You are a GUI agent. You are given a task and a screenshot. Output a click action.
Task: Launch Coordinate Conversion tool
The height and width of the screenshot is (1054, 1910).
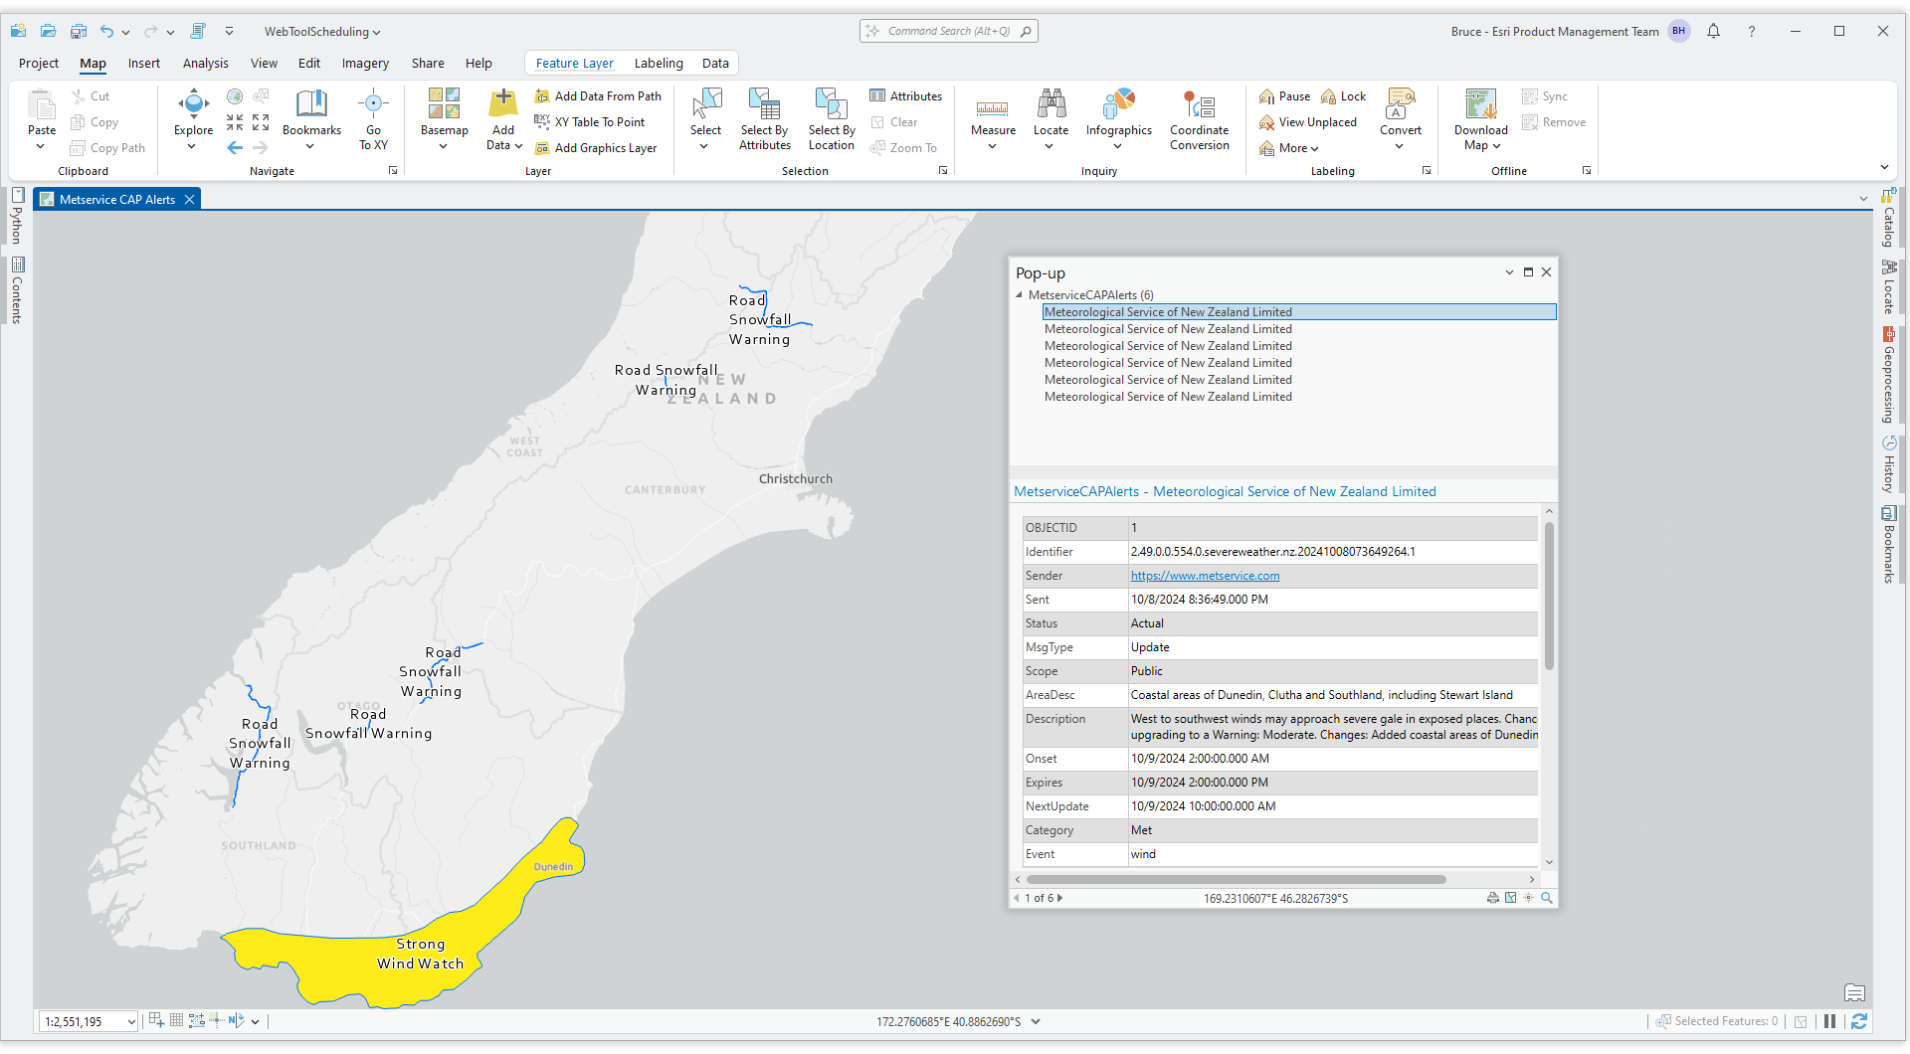(x=1200, y=119)
